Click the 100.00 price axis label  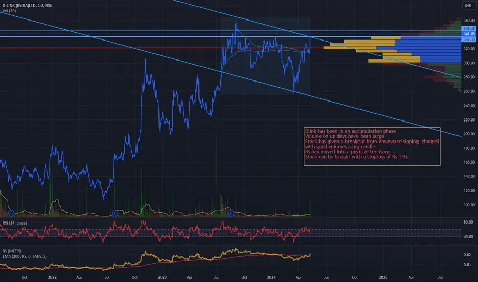click(x=469, y=205)
